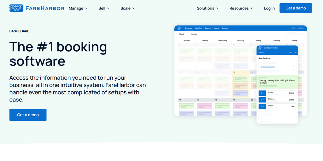Click Get a demo below the hero text
This screenshot has height=161, width=323.
(x=28, y=115)
